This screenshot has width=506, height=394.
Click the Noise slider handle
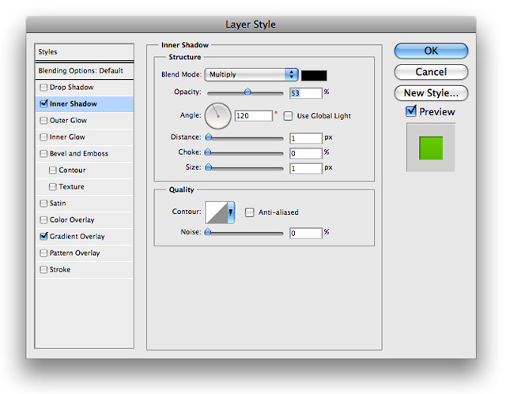coord(208,232)
